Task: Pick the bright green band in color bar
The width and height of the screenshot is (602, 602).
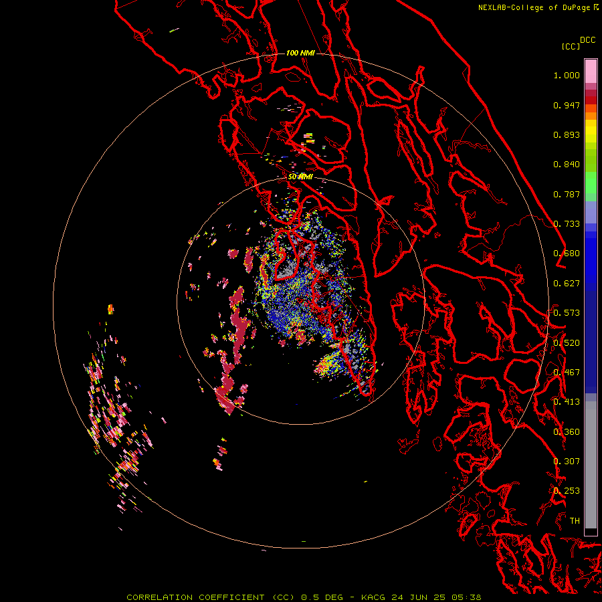Action: click(x=591, y=183)
